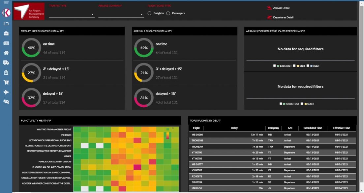Click the arrivals 31% delayed gauge
This screenshot has height=193, width=364.
coord(144,98)
